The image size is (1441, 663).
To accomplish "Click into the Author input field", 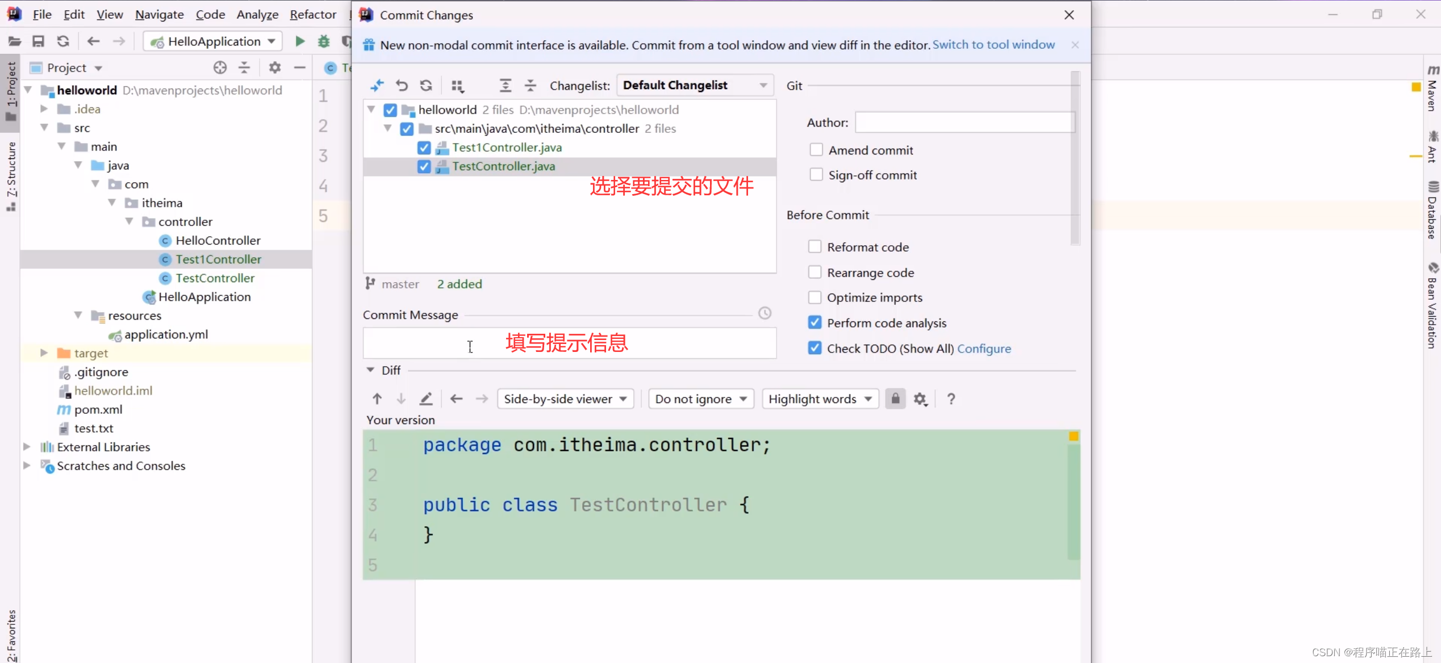I will [x=964, y=123].
